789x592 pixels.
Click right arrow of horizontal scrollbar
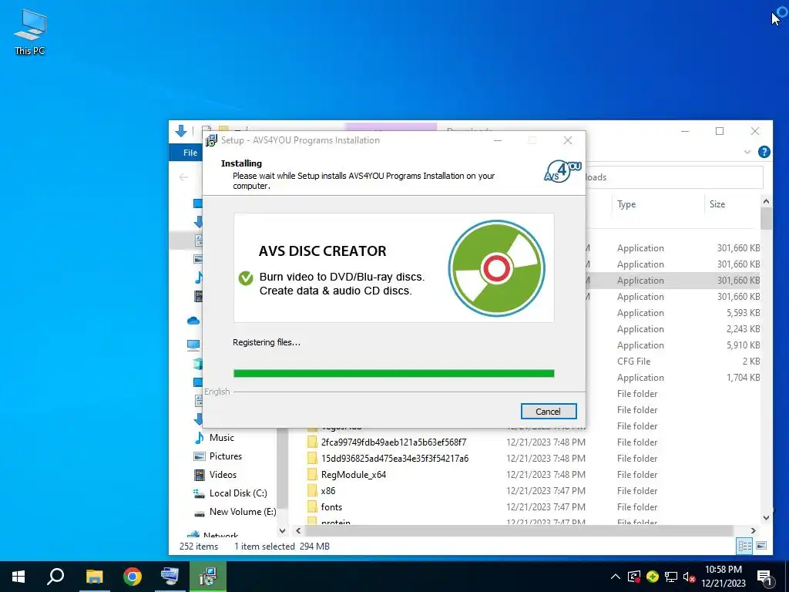pyautogui.click(x=753, y=530)
